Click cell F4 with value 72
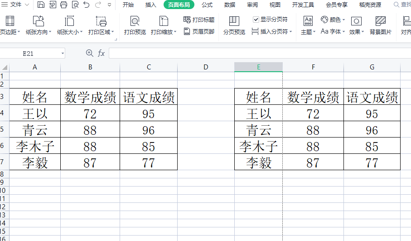The width and height of the screenshot is (411, 241). (x=313, y=113)
